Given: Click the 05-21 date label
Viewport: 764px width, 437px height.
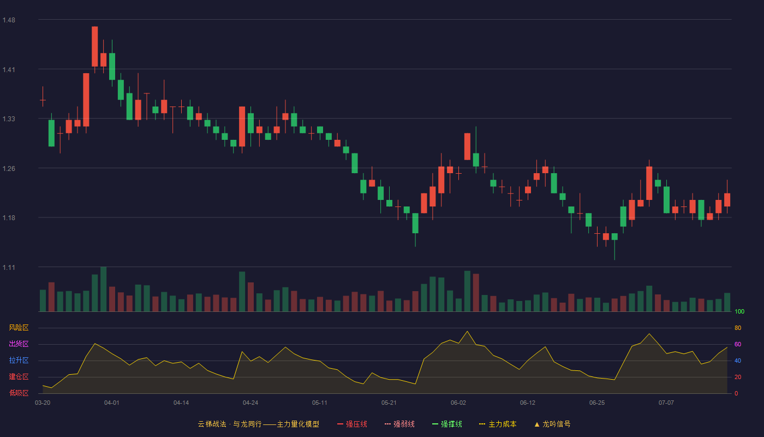Looking at the screenshot, I should (x=389, y=403).
